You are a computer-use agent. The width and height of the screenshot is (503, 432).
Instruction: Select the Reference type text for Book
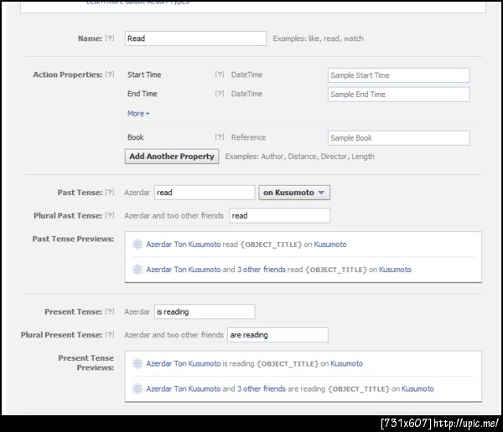[248, 137]
